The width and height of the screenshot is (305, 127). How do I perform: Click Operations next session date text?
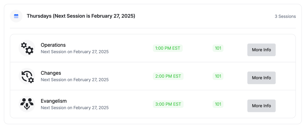[x=75, y=52]
